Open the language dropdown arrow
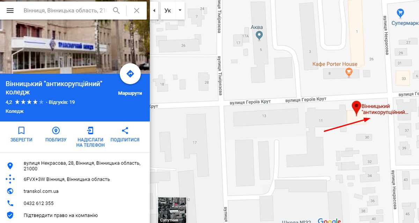The image size is (419, 223). click(x=180, y=10)
